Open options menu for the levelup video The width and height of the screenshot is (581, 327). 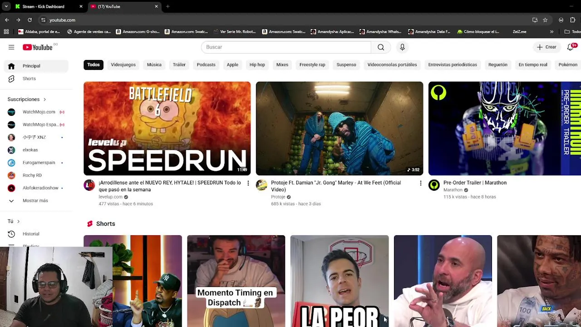point(248,183)
